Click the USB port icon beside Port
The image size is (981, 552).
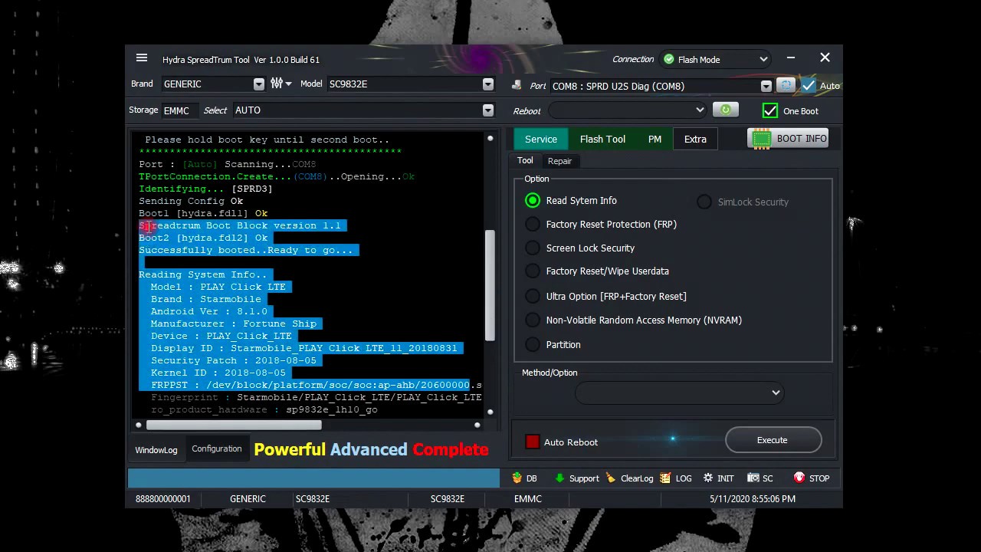[517, 86]
